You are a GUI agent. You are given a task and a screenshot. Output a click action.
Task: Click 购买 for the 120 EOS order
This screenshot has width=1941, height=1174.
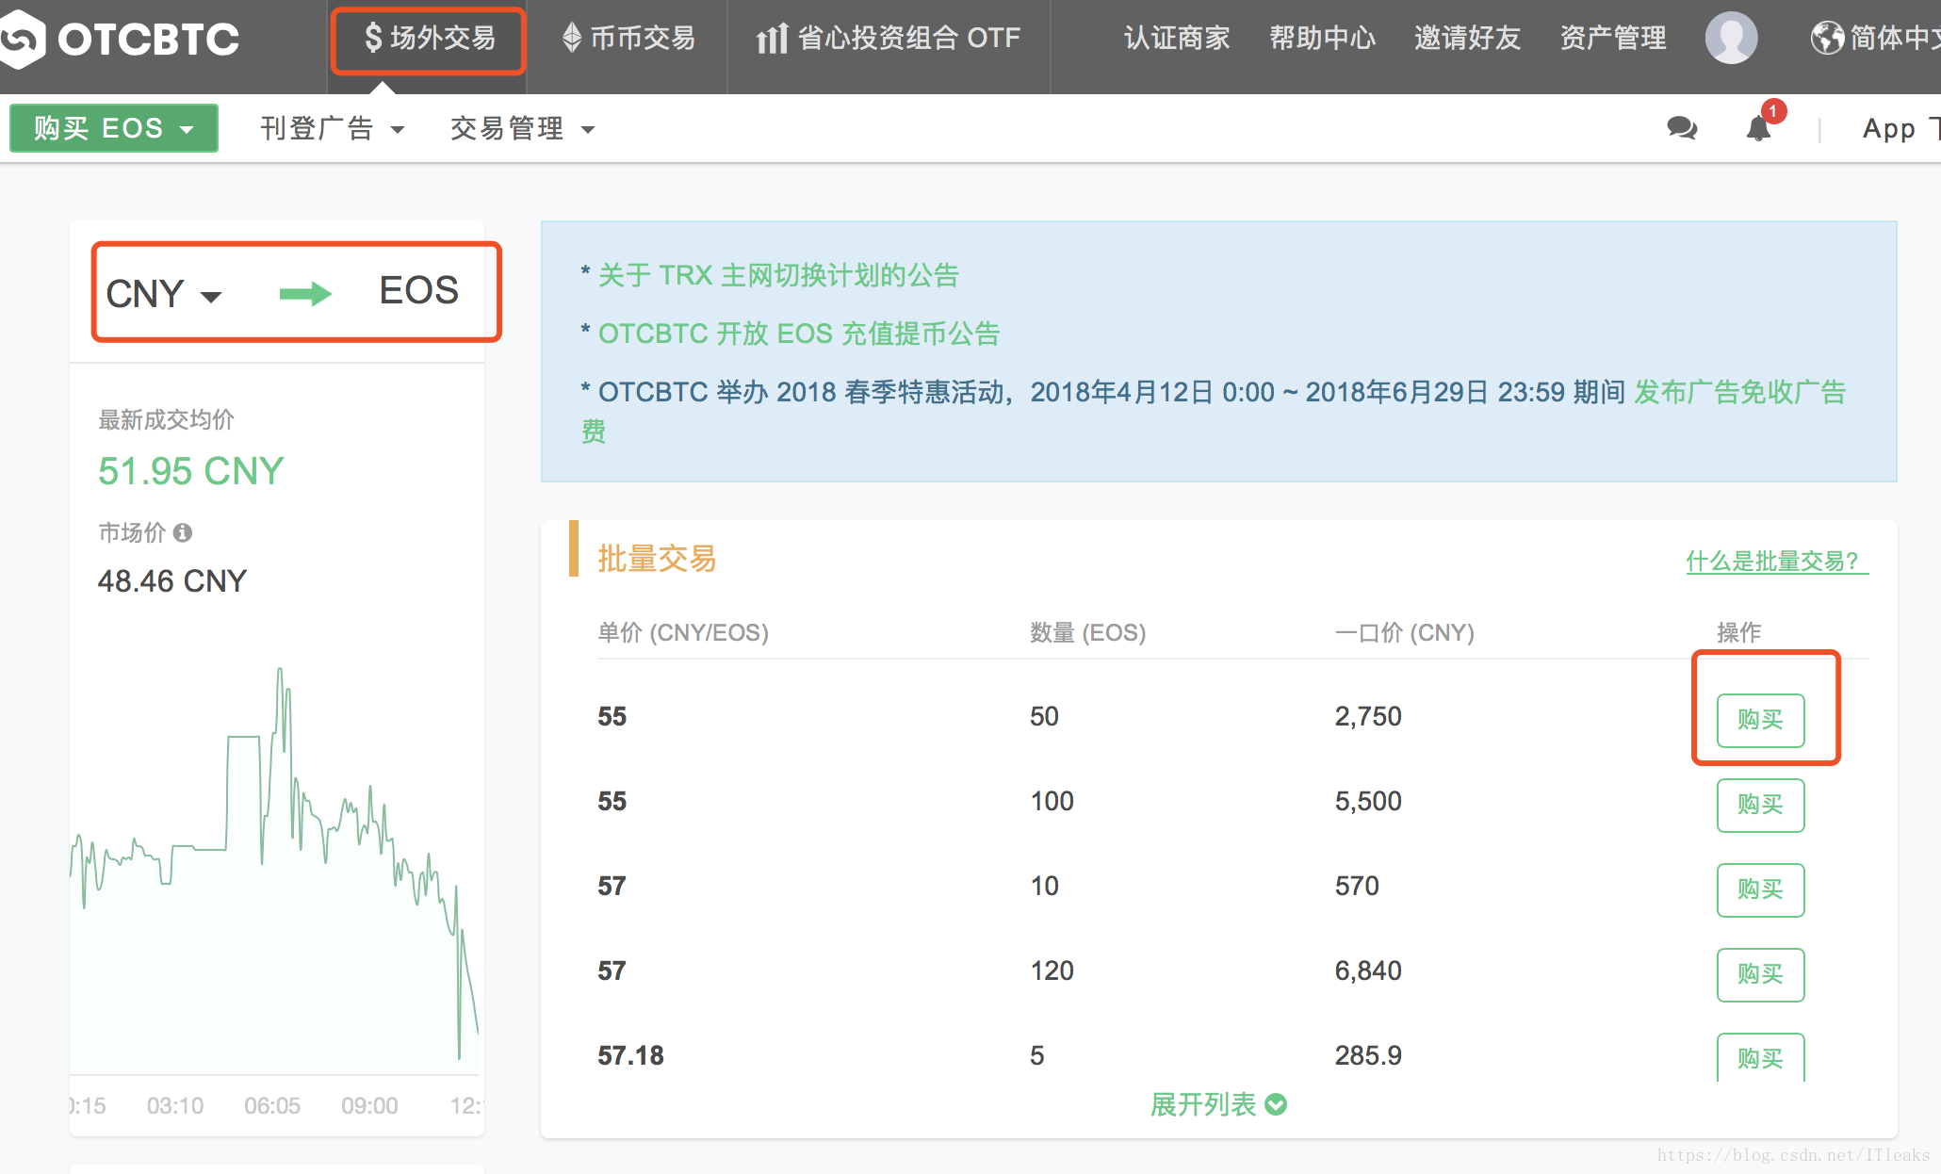[1760, 974]
